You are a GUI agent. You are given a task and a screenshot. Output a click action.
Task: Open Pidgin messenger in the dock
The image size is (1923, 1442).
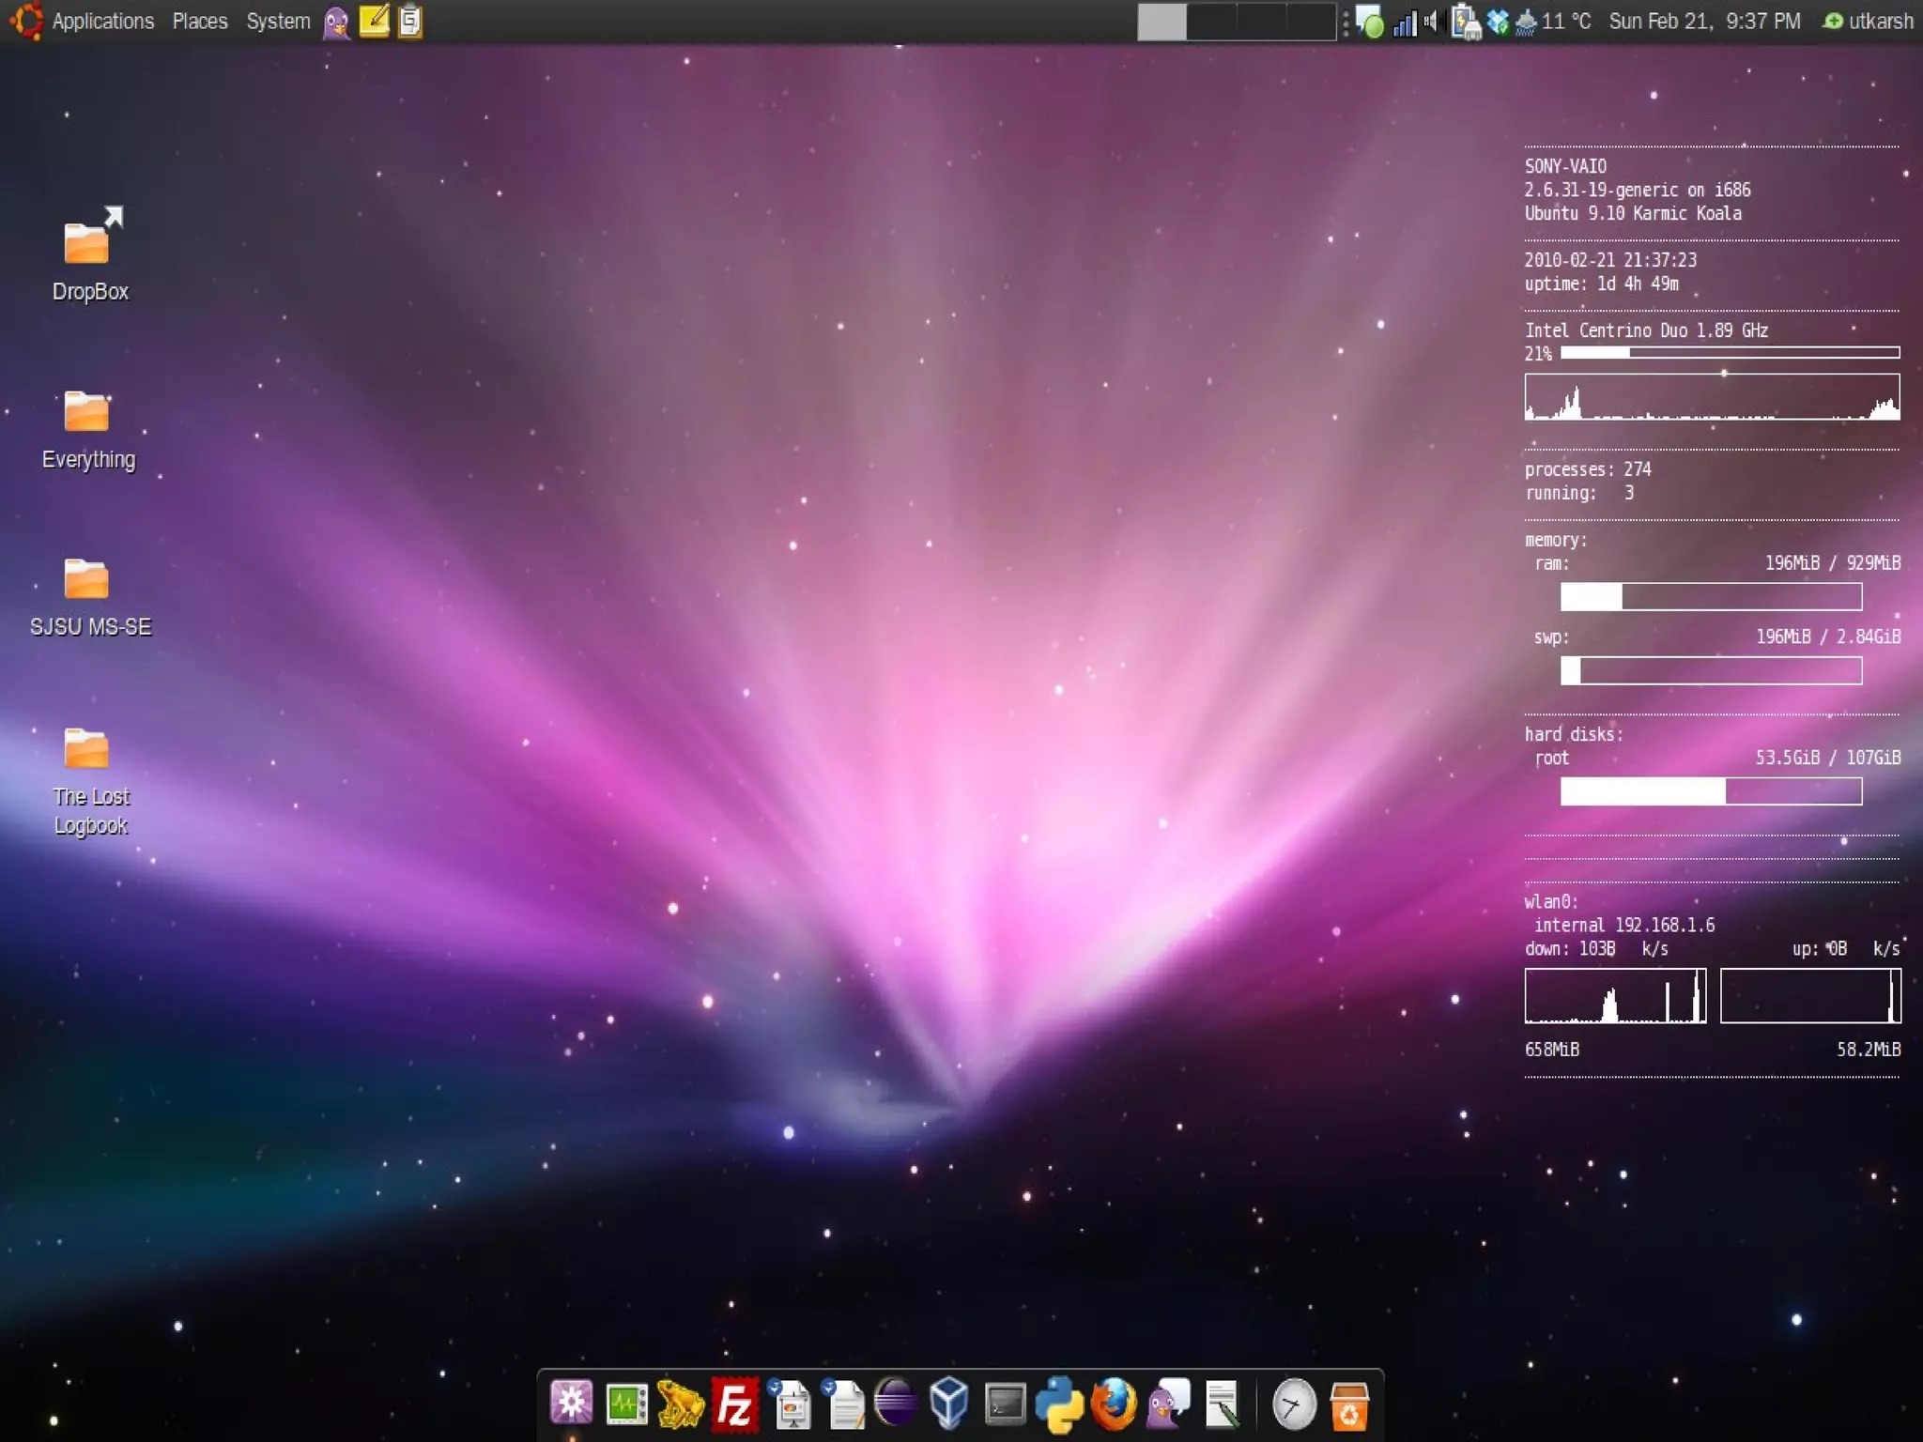pyautogui.click(x=1169, y=1405)
